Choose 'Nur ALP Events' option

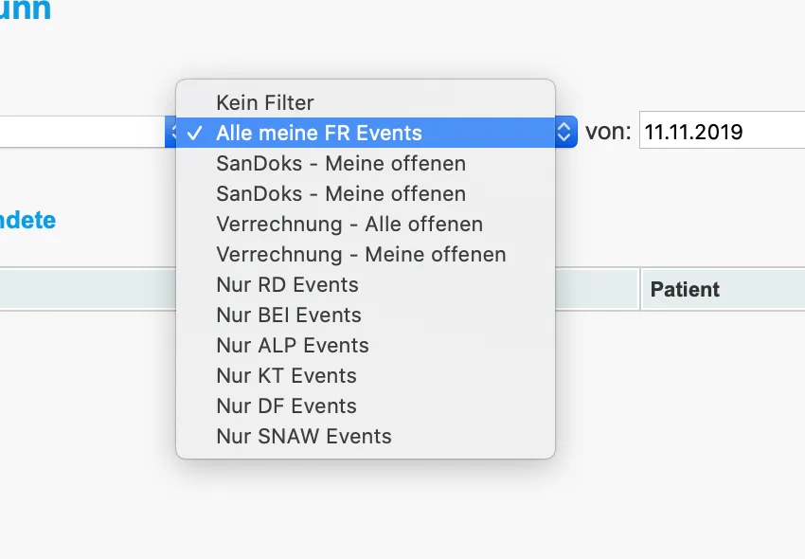(x=292, y=345)
